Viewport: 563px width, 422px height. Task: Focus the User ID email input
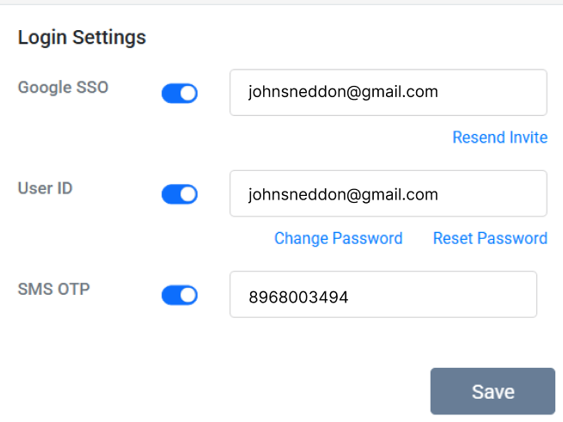click(x=388, y=193)
